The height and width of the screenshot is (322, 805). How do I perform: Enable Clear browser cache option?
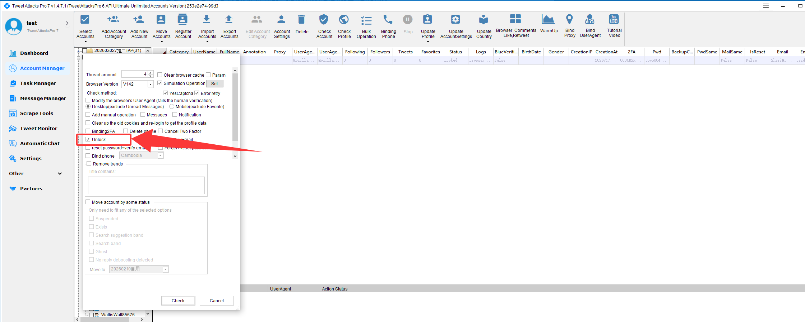tap(160, 75)
